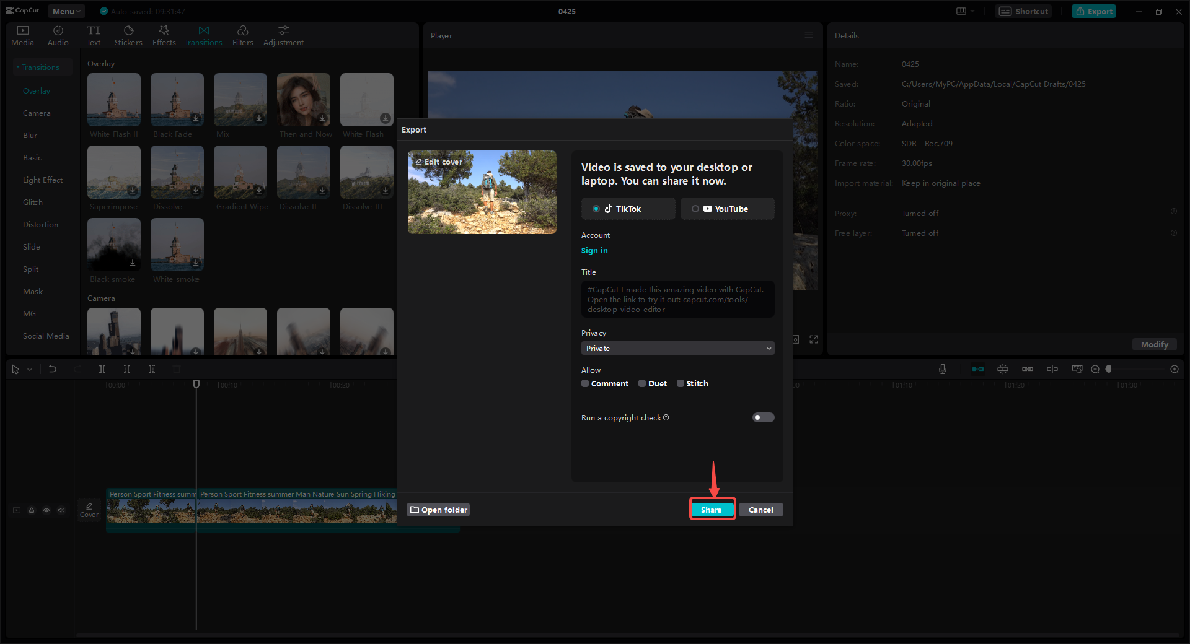Click the microphone record voiceover icon
The width and height of the screenshot is (1190, 644).
(x=943, y=369)
